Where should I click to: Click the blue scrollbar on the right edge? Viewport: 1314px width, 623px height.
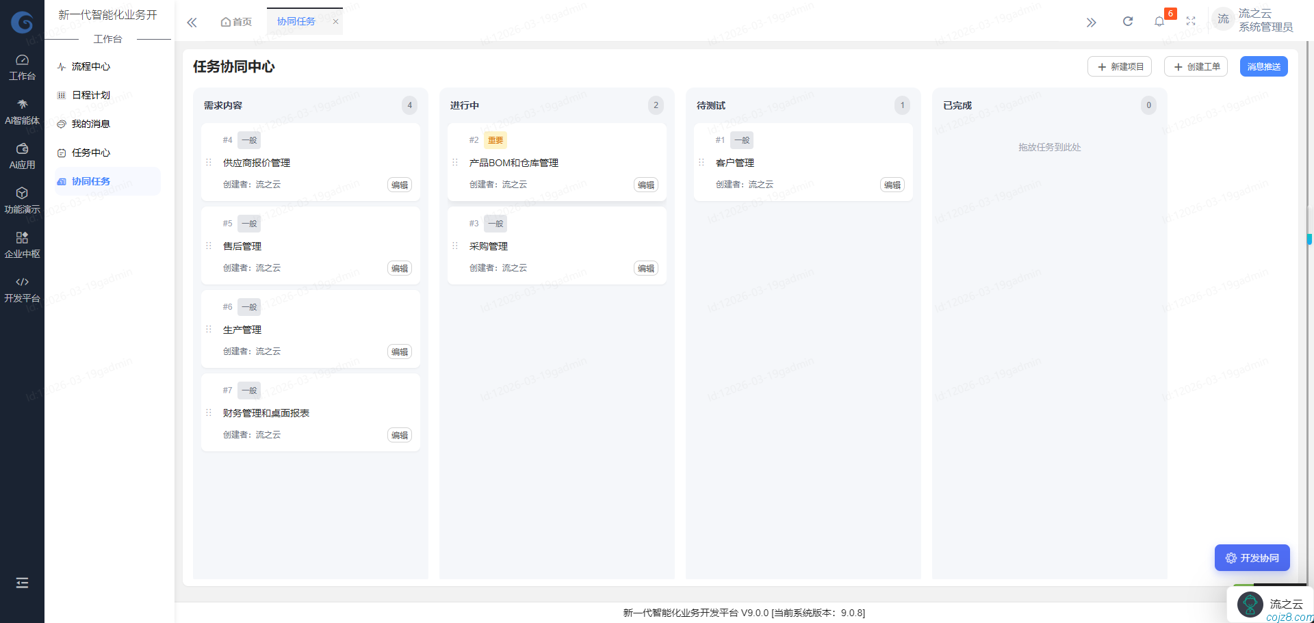point(1309,239)
